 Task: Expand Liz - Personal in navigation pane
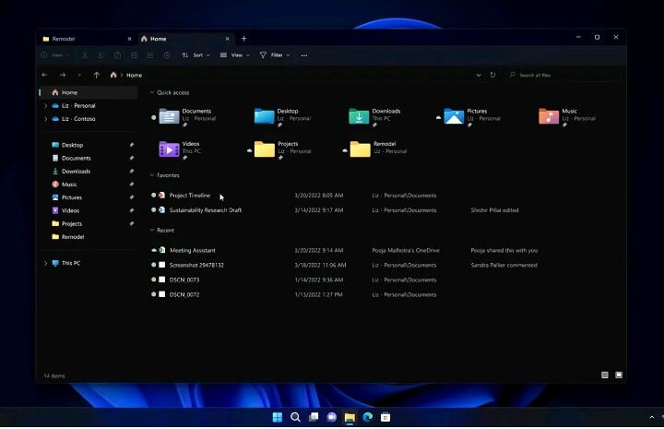point(46,106)
